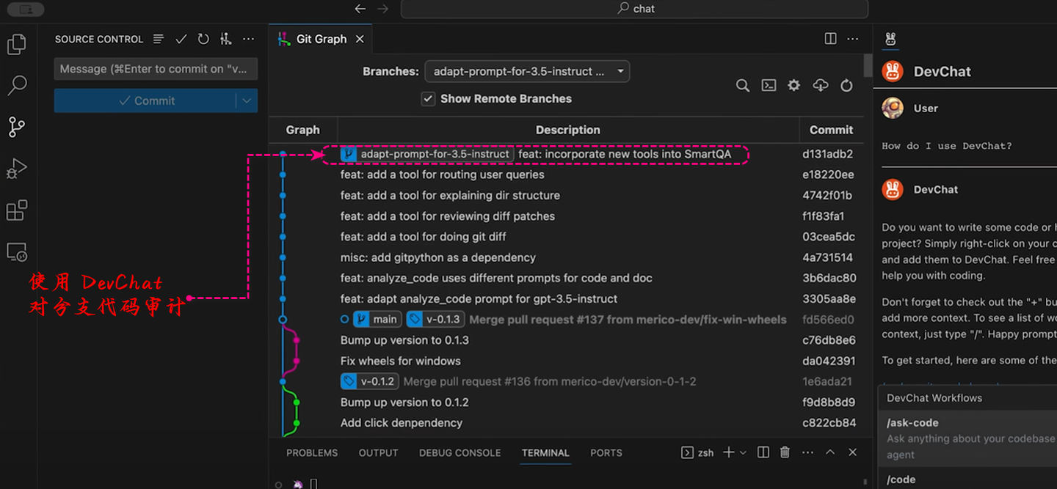The width and height of the screenshot is (1057, 489).
Task: Switch to the DEBUG CONSOLE tab
Action: [460, 453]
